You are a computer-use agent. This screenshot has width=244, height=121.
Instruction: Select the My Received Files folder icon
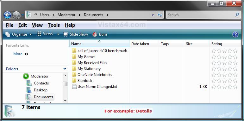(74, 63)
